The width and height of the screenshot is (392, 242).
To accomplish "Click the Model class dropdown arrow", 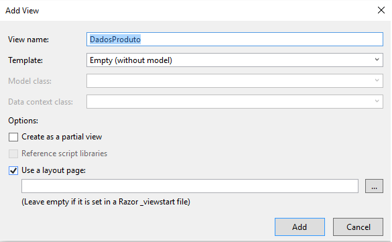I will click(x=377, y=80).
